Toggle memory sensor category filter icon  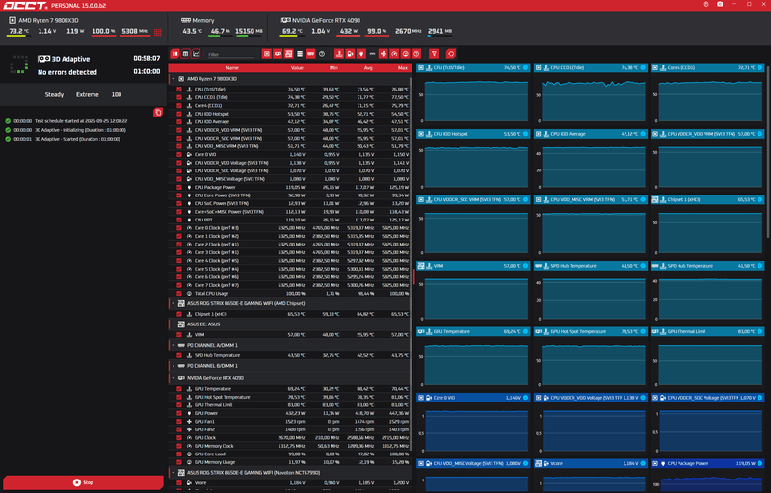click(310, 54)
